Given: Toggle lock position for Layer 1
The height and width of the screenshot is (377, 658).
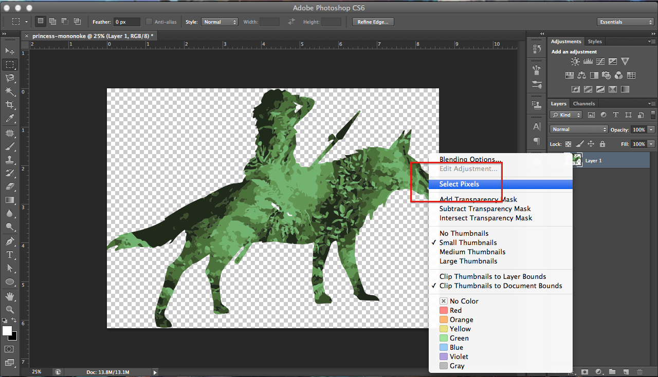Looking at the screenshot, I should click(591, 144).
